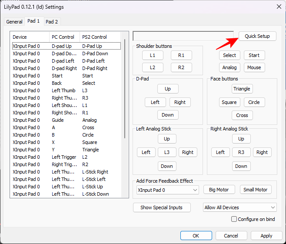
Task: Click the Apply button
Action: point(266,236)
